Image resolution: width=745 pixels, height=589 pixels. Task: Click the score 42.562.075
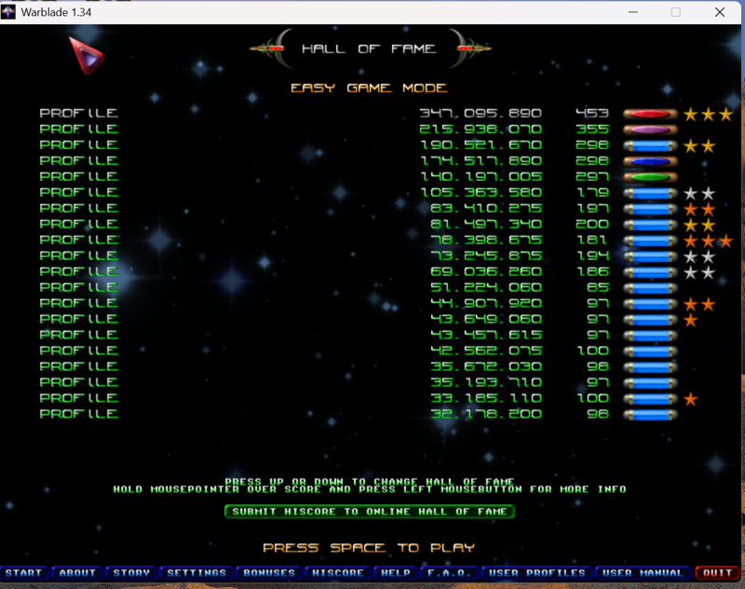[486, 350]
